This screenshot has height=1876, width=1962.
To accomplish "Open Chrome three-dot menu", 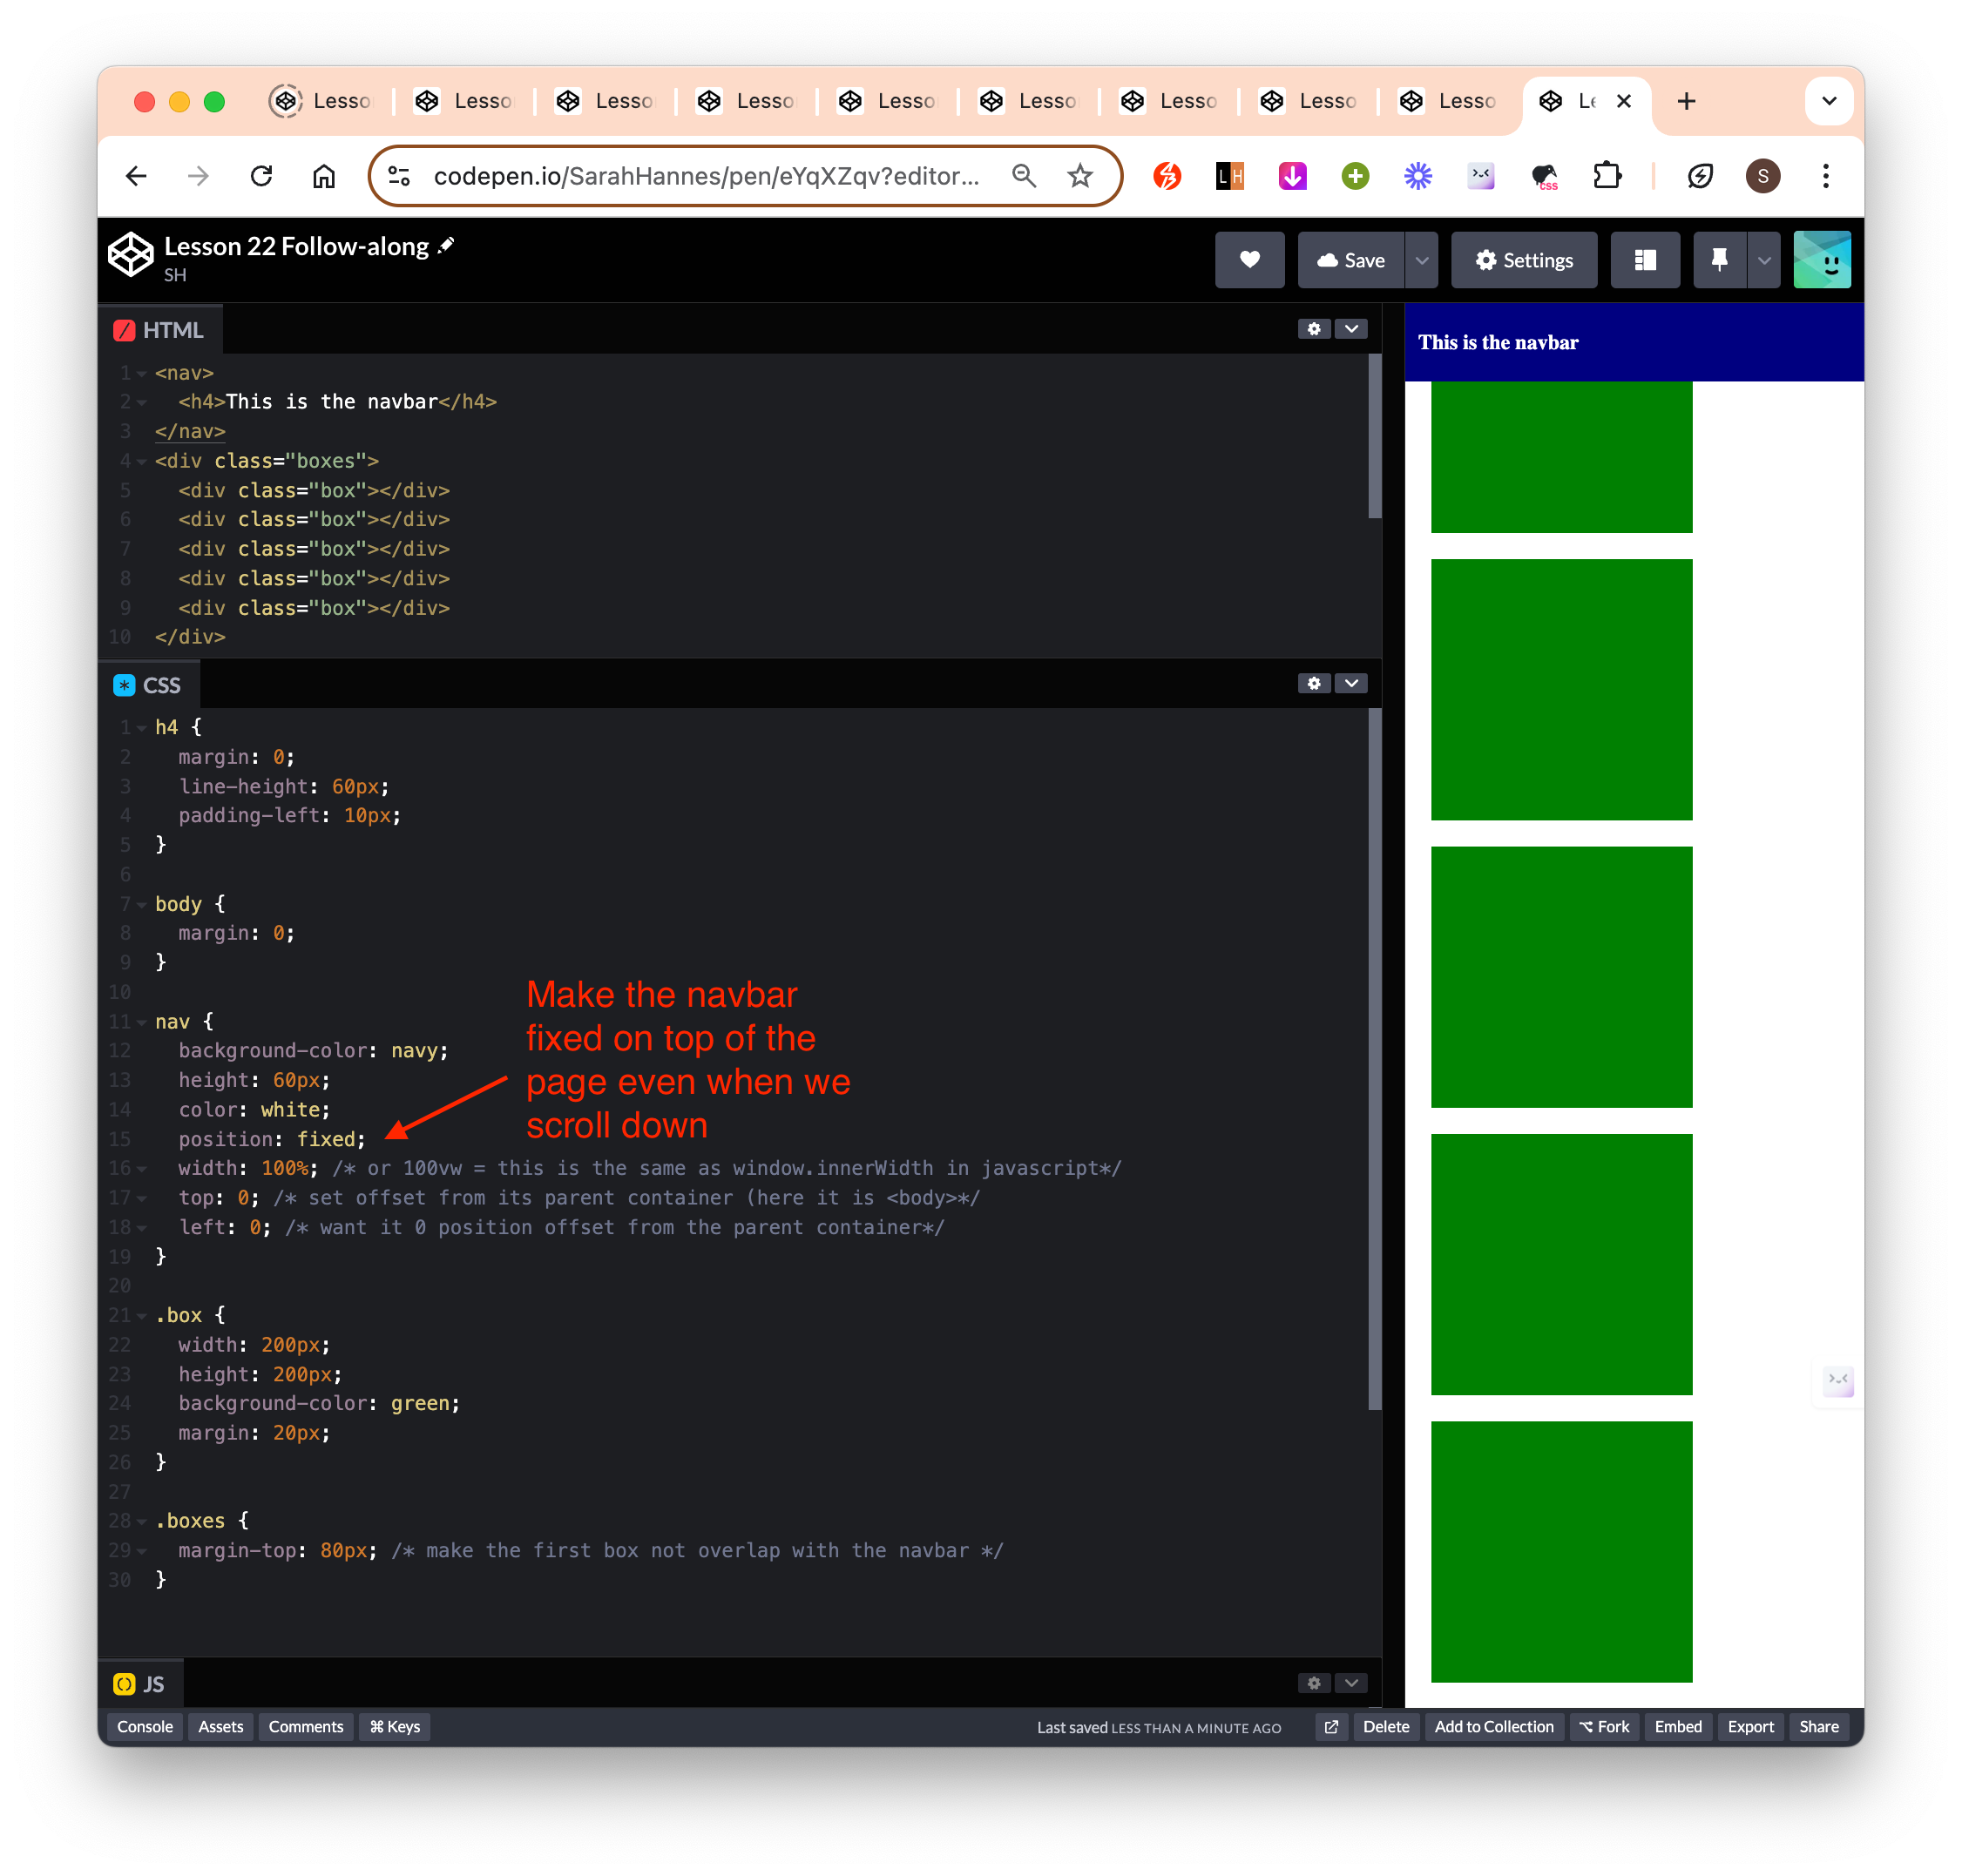I will point(1825,176).
